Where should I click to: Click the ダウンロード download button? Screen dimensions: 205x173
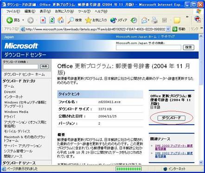click(171, 118)
